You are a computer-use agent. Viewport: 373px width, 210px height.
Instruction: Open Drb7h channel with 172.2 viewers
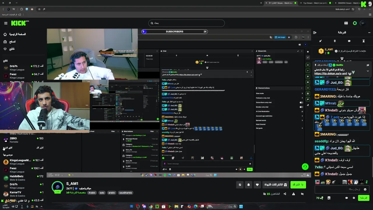coord(23,68)
